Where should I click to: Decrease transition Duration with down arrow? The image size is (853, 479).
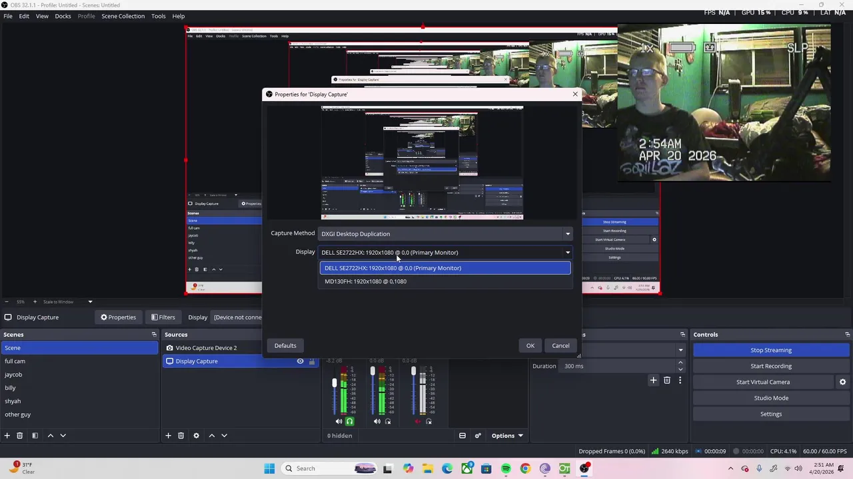click(680, 369)
